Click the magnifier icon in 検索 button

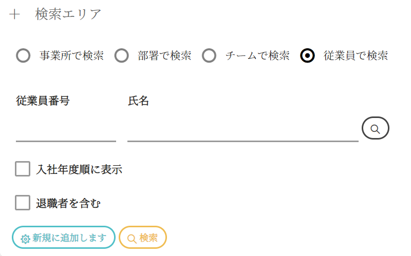pyautogui.click(x=132, y=239)
